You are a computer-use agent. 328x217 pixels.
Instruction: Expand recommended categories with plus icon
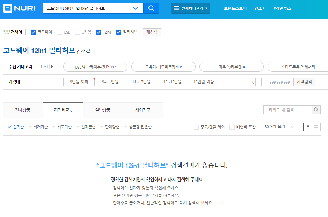pos(52,66)
